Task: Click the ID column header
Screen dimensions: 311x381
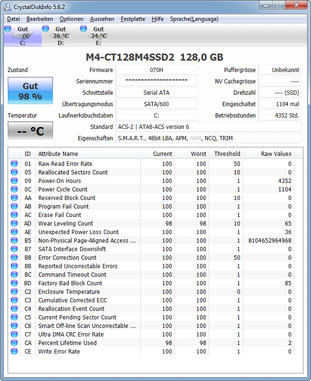Action: pos(27,154)
